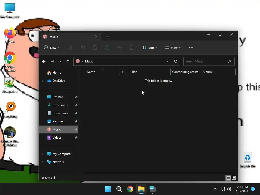Open recent locations dropdown arrow

pyautogui.click(x=60, y=61)
